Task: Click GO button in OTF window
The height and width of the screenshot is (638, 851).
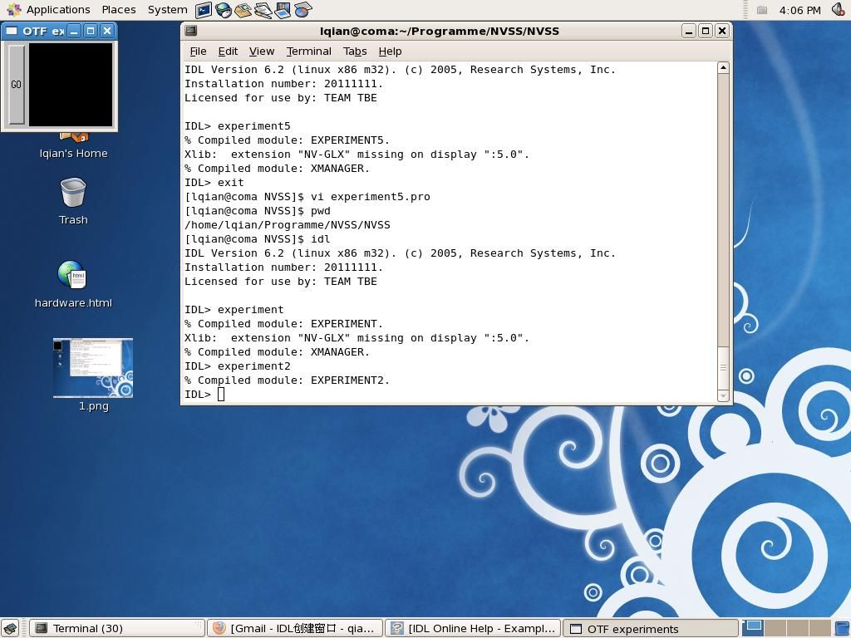Action: tap(17, 85)
